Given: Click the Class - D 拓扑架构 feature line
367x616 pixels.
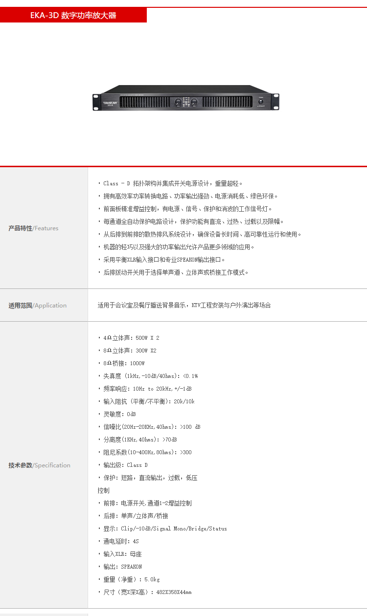Looking at the screenshot, I should [x=170, y=183].
